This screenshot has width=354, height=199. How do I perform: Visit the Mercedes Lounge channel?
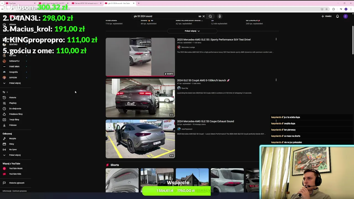(x=188, y=47)
